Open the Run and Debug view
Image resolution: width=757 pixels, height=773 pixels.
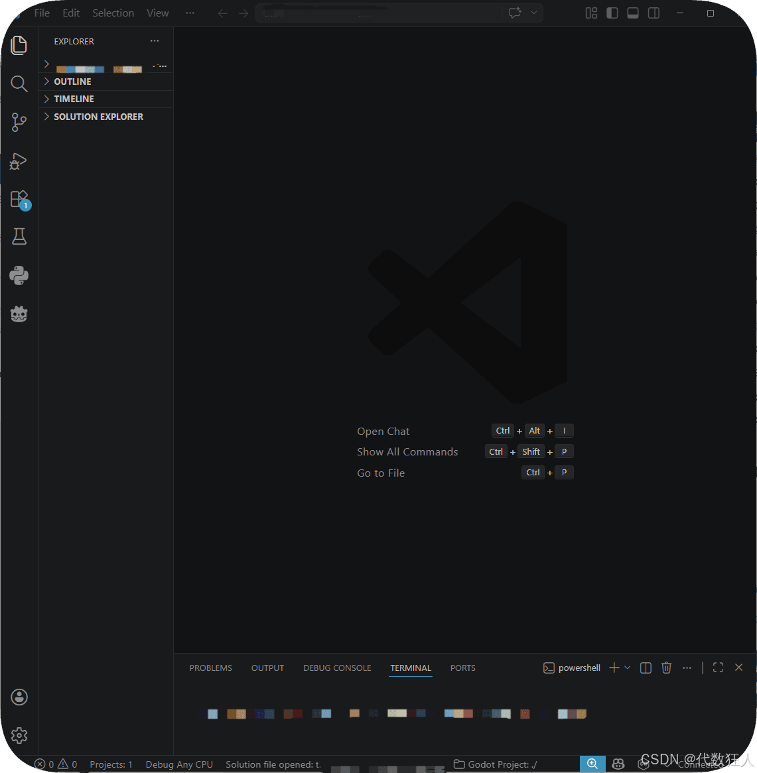coord(19,160)
